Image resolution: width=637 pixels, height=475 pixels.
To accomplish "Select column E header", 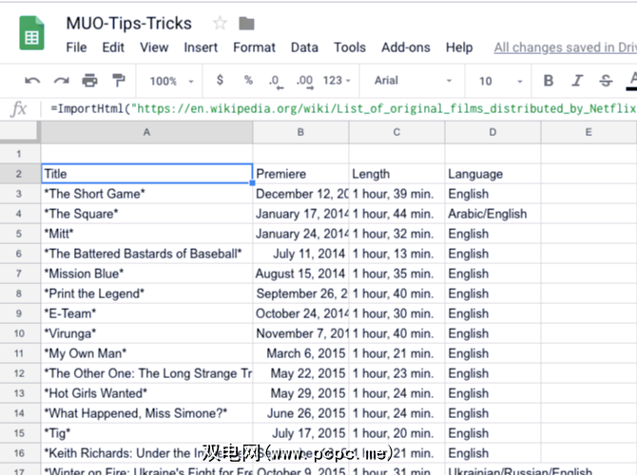I will coord(589,132).
